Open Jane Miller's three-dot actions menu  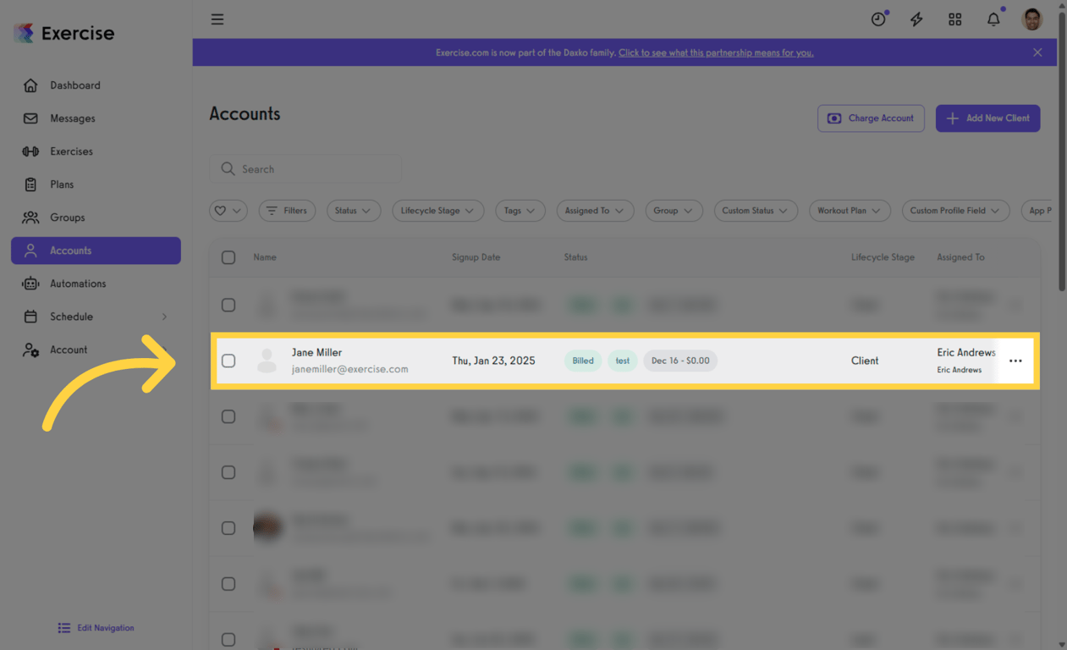1015,360
